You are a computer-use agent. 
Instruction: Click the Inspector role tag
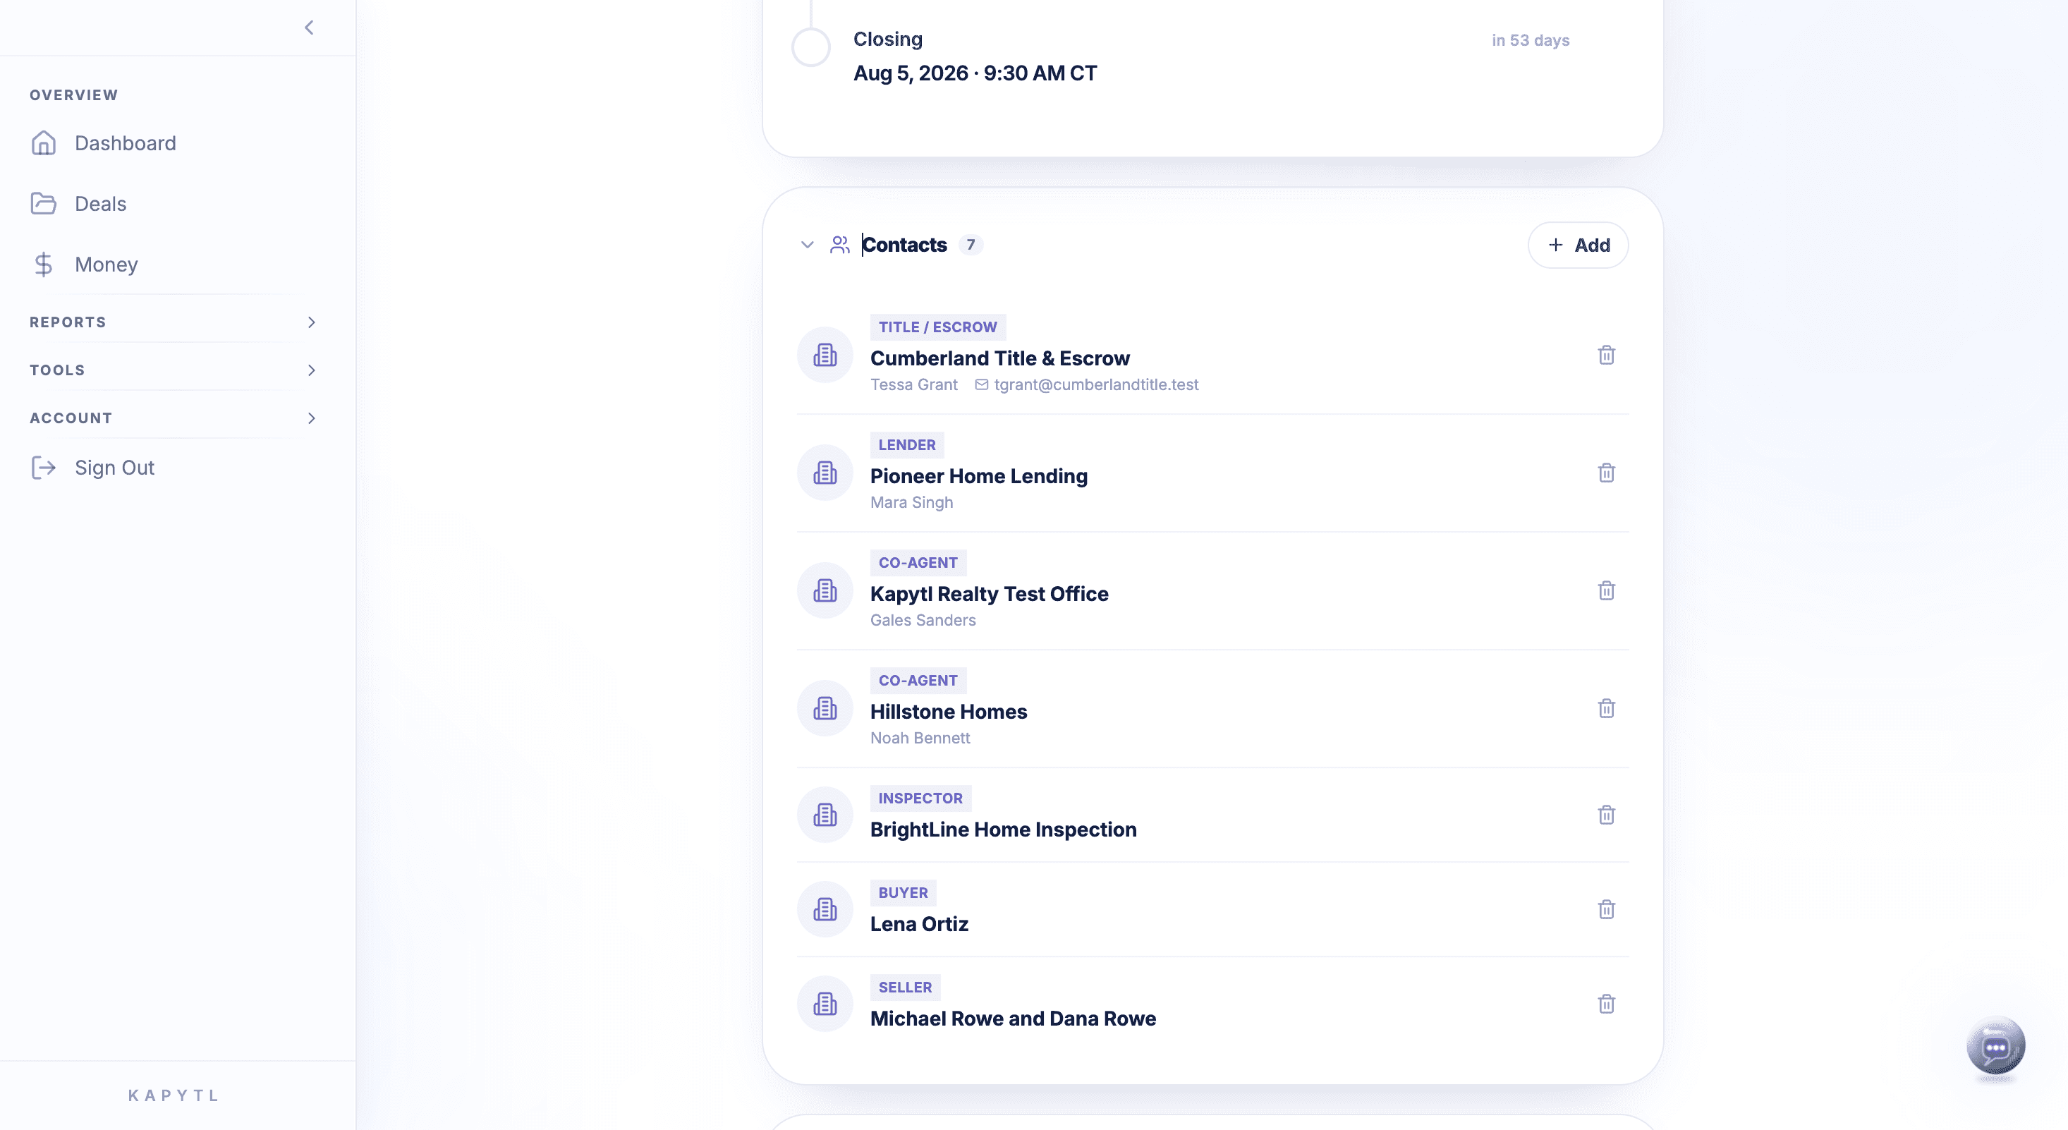coord(921,798)
